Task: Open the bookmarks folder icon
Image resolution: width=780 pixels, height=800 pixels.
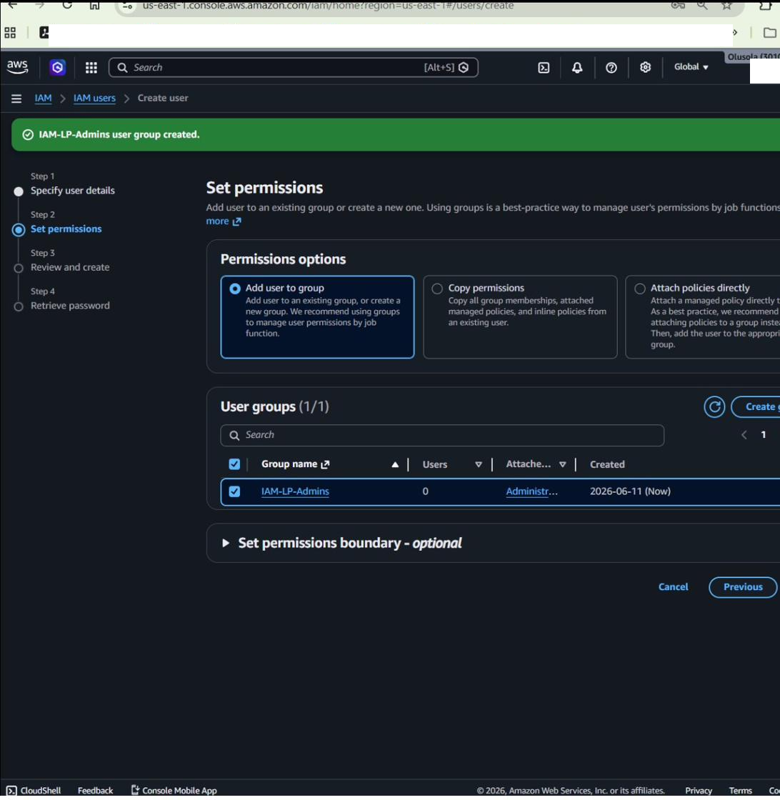Action: point(769,33)
